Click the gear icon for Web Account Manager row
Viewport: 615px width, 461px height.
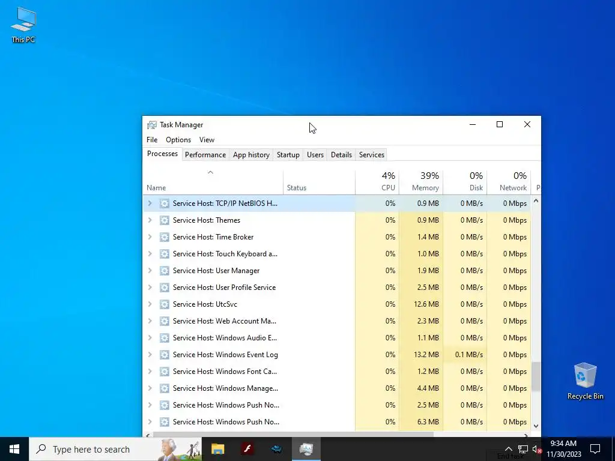pyautogui.click(x=165, y=321)
